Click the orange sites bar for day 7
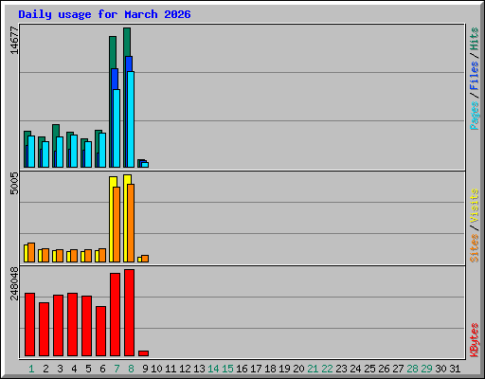The width and height of the screenshot is (485, 379). tap(117, 225)
